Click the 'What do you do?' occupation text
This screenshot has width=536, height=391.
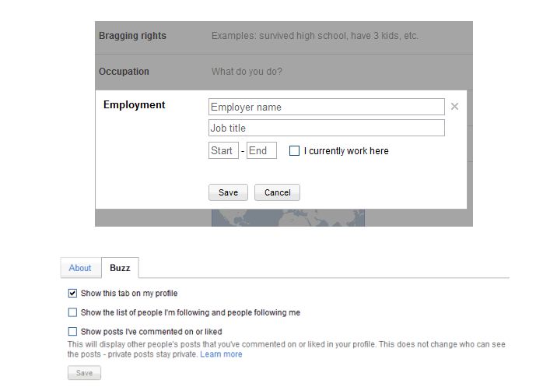(x=247, y=72)
